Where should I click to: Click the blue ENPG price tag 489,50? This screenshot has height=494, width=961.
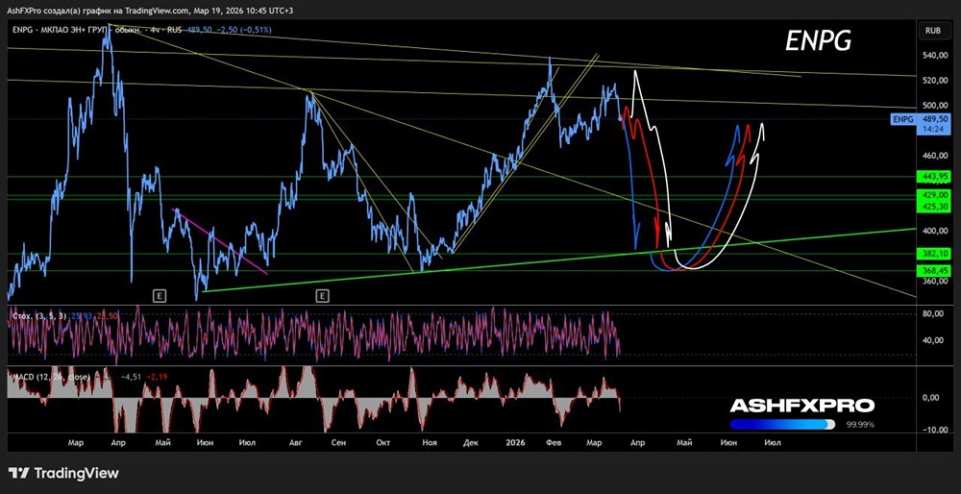coord(920,119)
